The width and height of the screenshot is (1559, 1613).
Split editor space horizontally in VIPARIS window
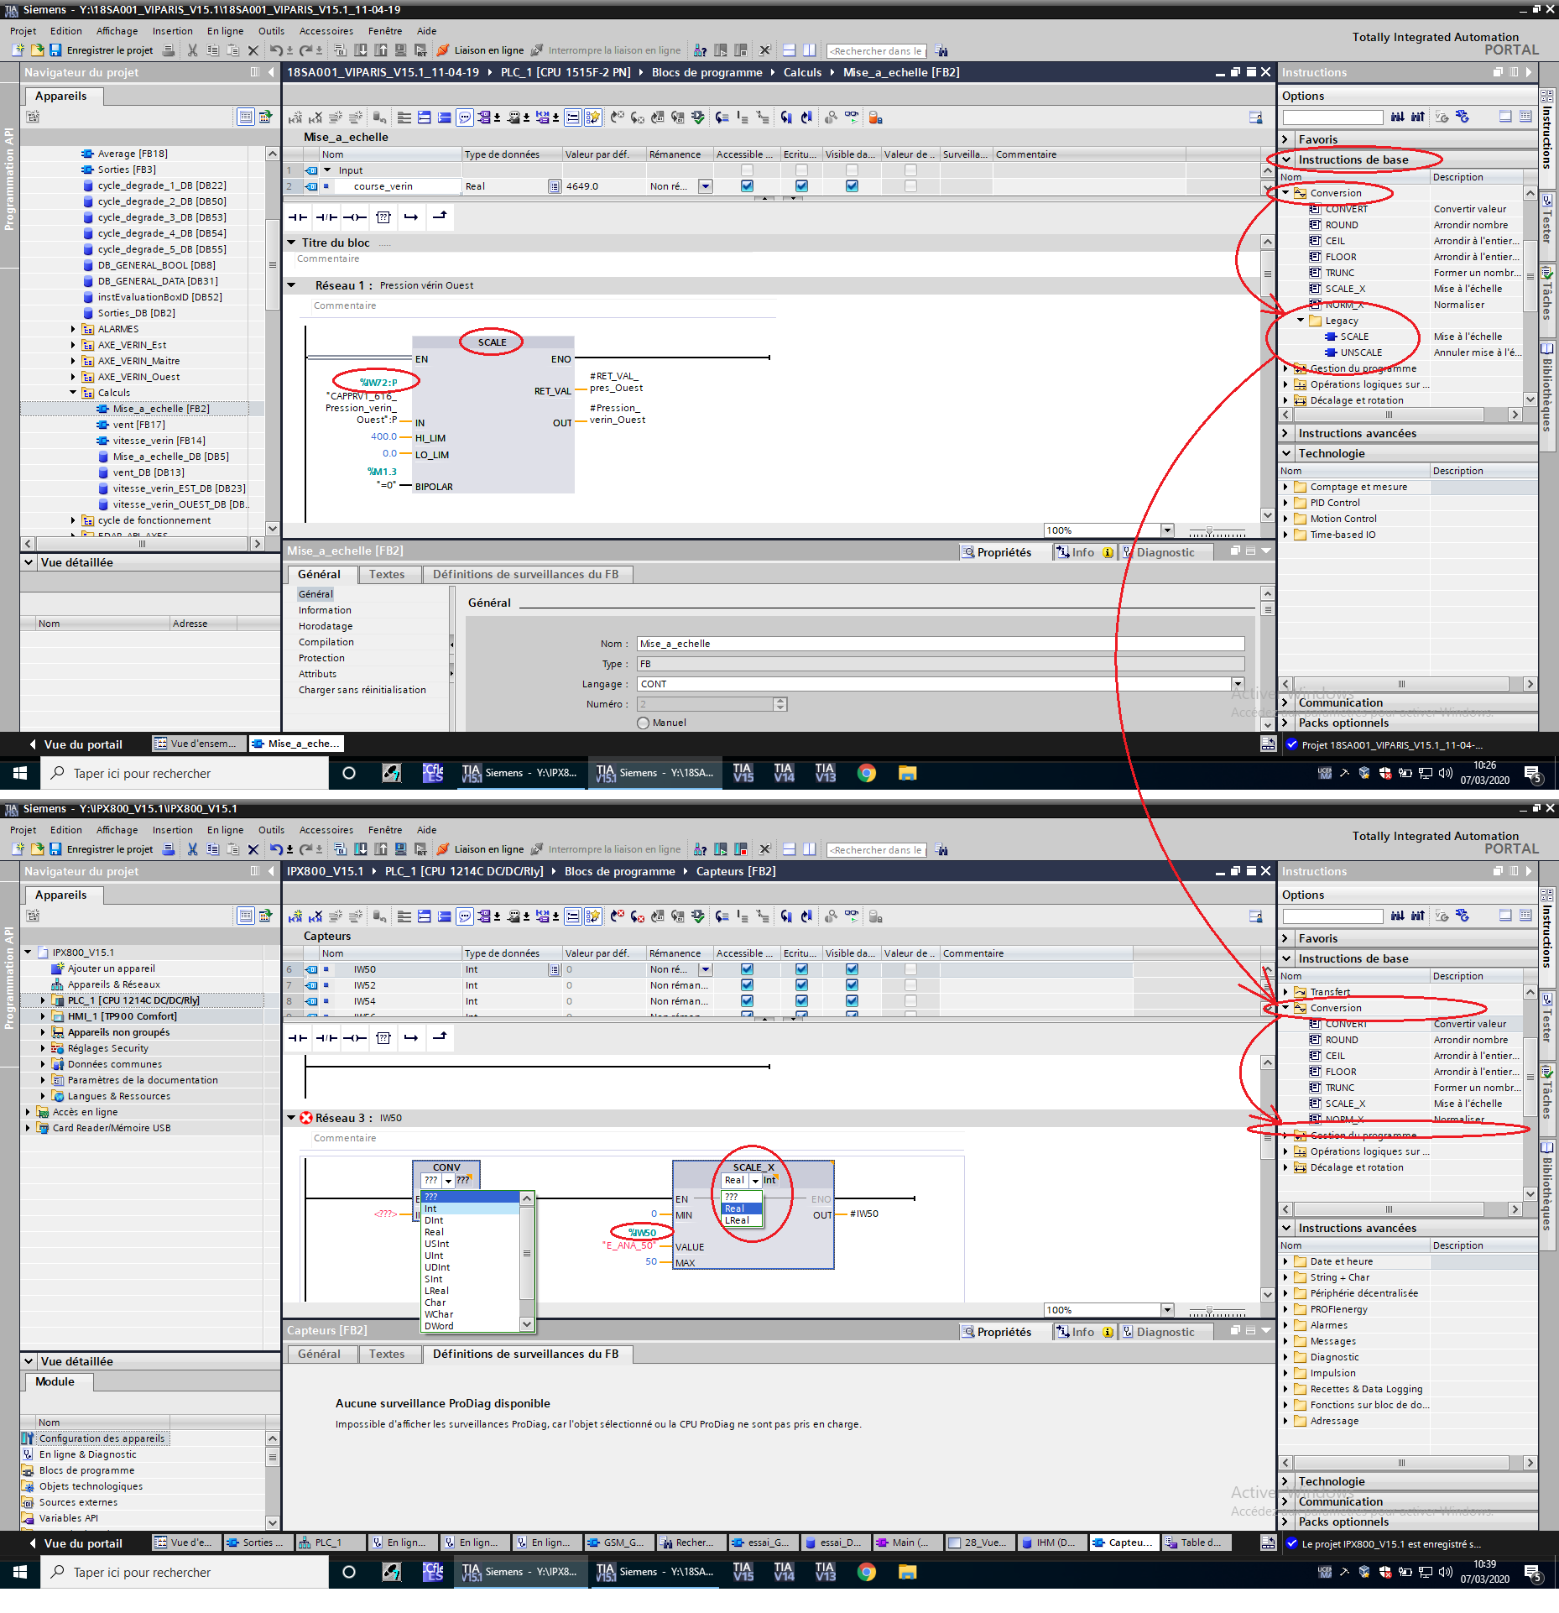(x=789, y=50)
